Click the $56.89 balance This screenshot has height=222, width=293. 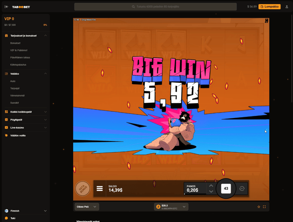[x=252, y=7]
